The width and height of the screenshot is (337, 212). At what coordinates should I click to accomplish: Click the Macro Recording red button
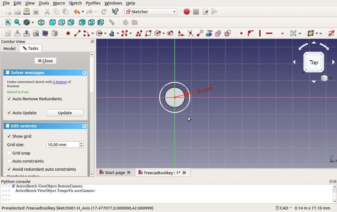pyautogui.click(x=187, y=11)
